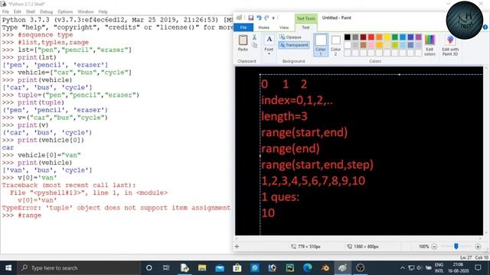
Task: Open the Edit menu in Python Shell
Action: pyautogui.click(x=17, y=11)
